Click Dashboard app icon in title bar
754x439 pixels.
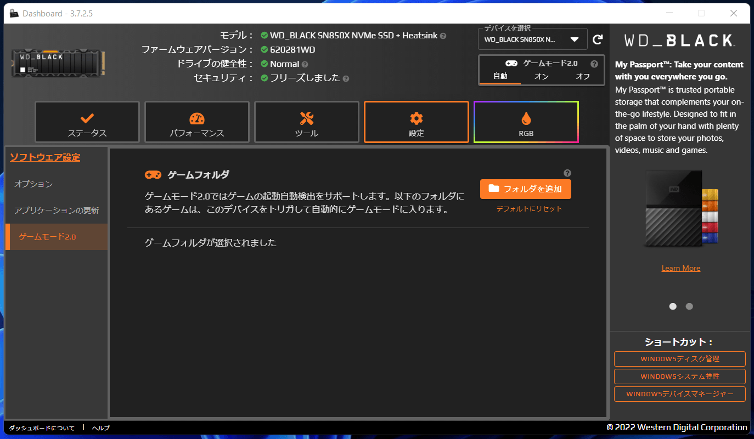14,13
